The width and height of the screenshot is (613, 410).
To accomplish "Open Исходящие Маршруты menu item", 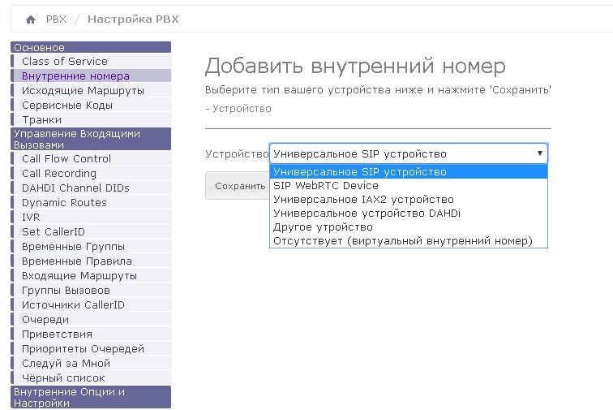I will click(91, 90).
